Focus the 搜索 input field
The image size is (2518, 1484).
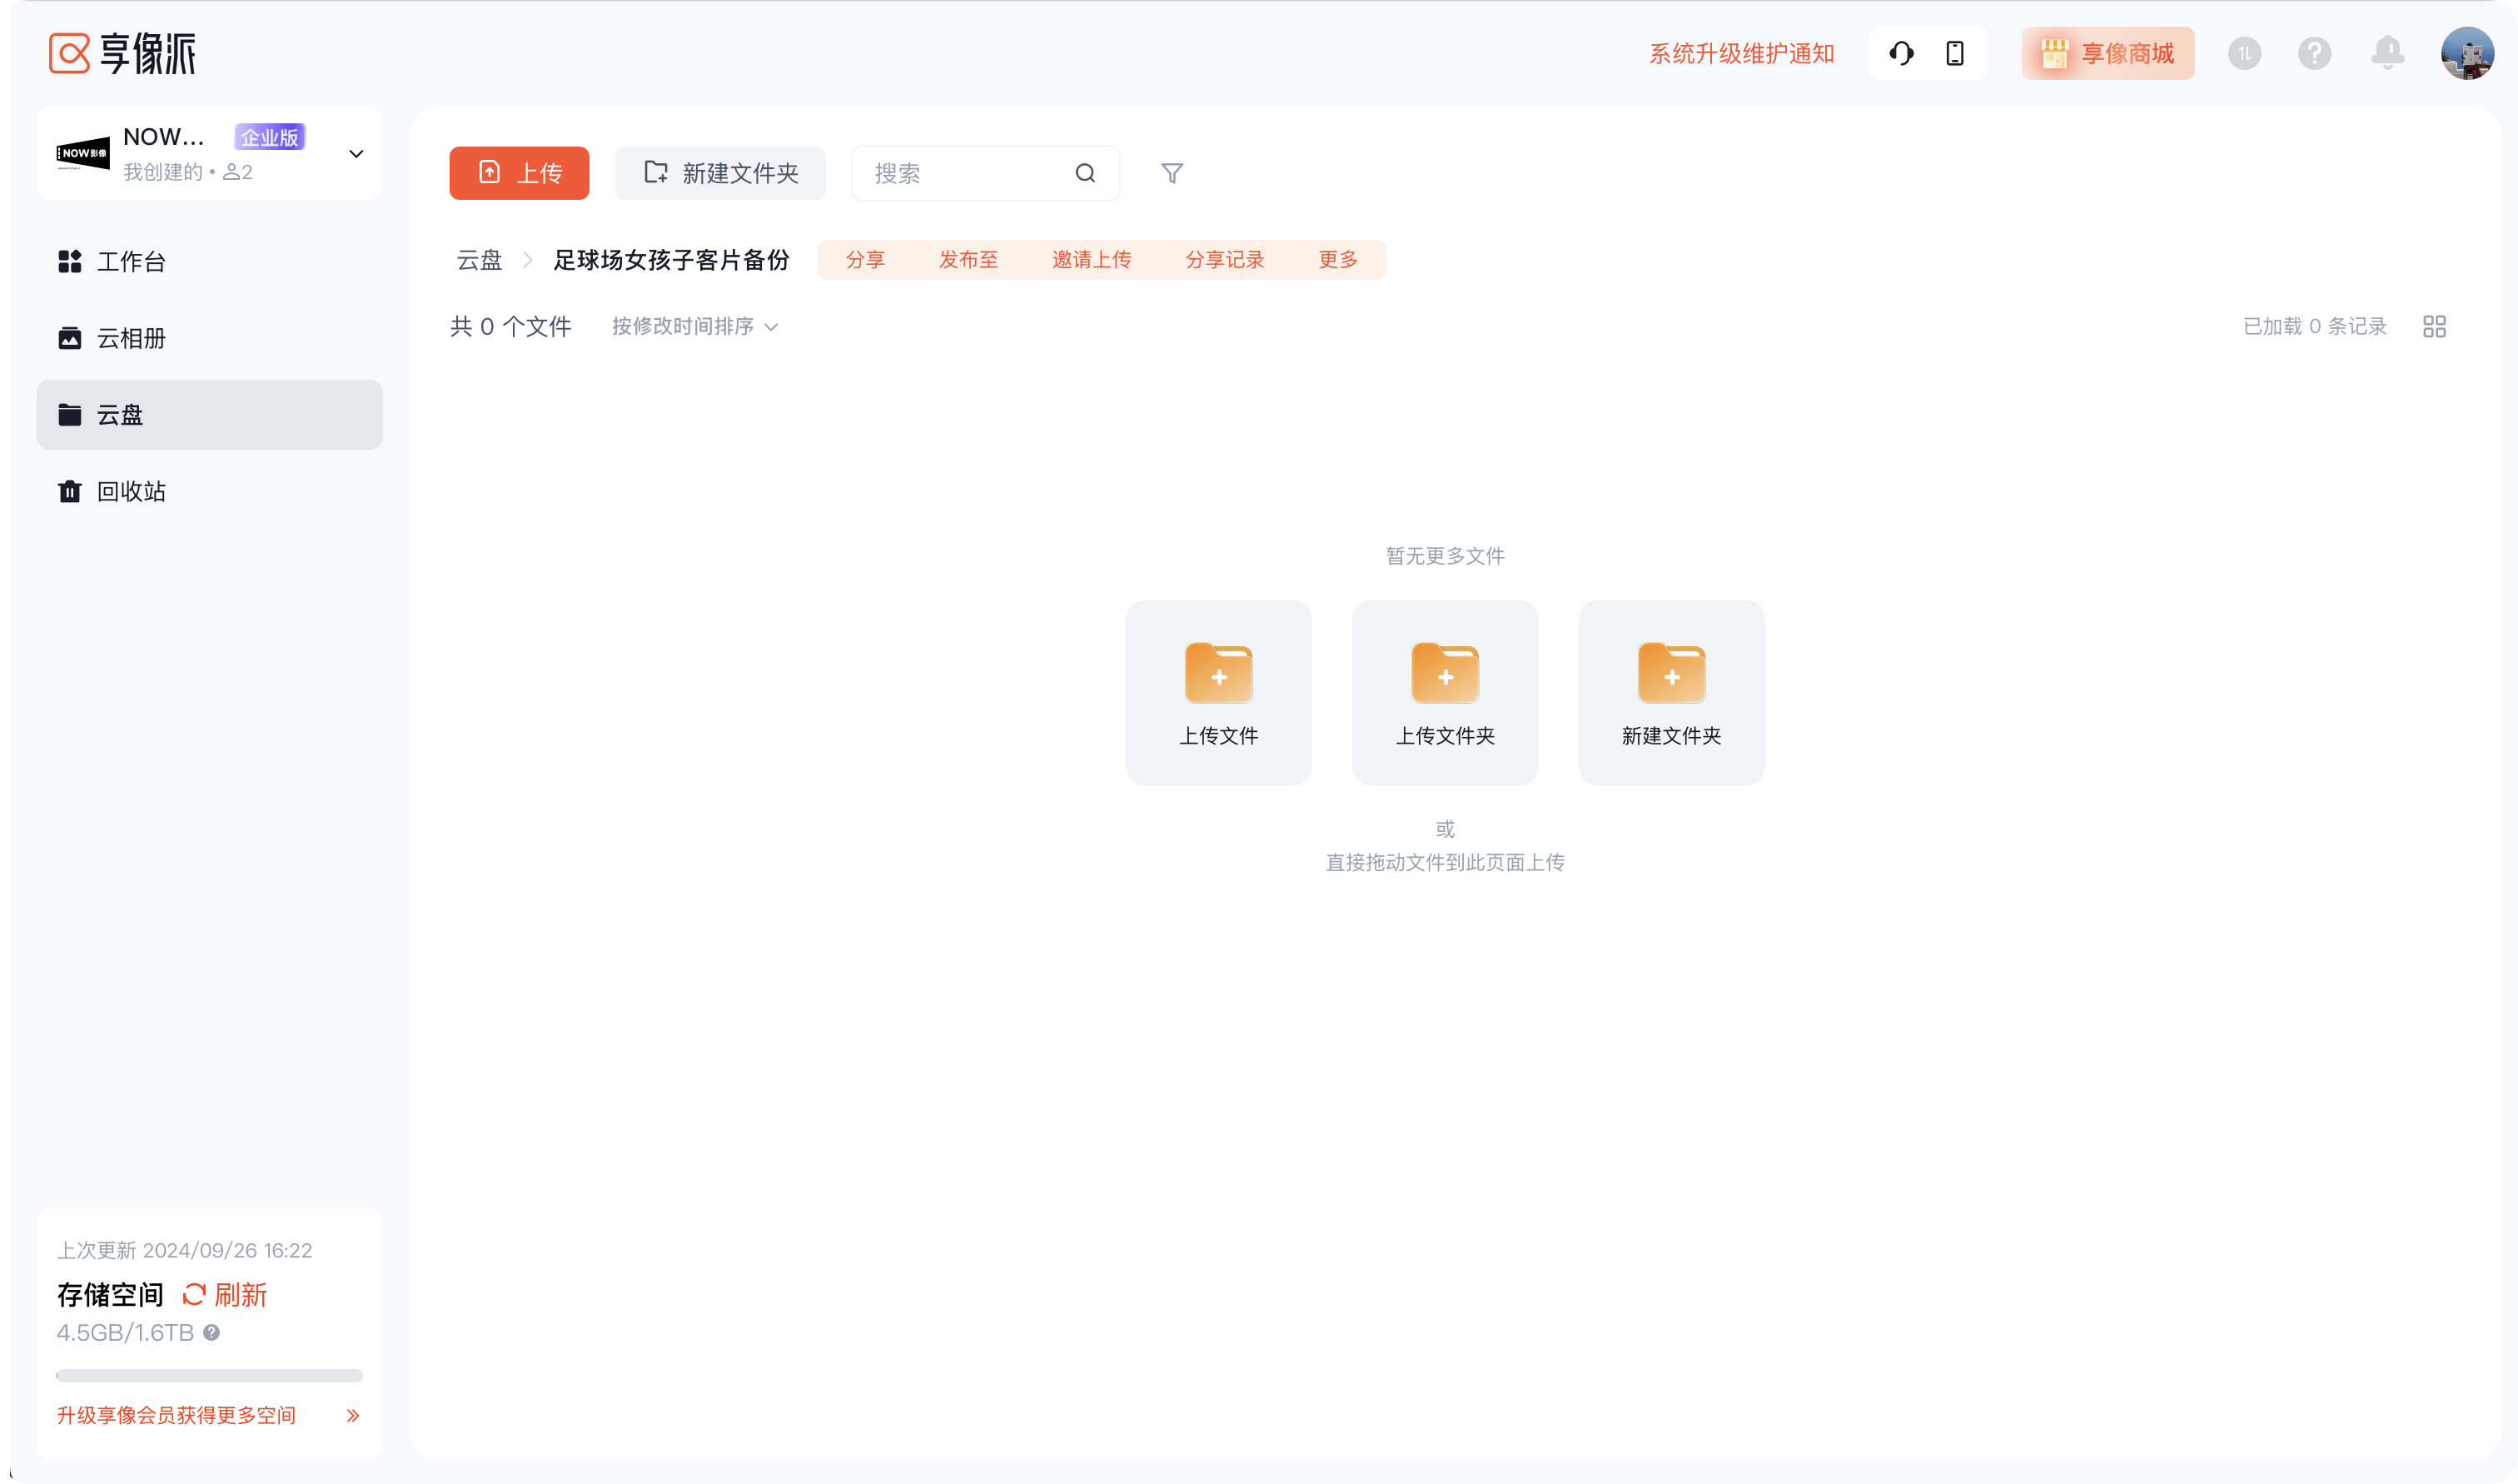point(984,173)
